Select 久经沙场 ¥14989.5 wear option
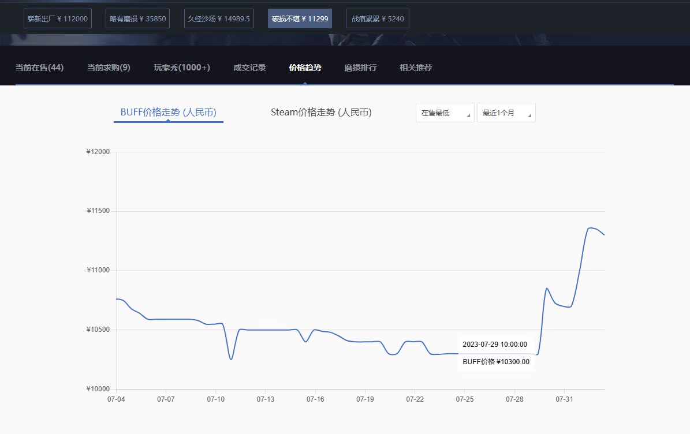This screenshot has height=434, width=690. click(x=219, y=18)
